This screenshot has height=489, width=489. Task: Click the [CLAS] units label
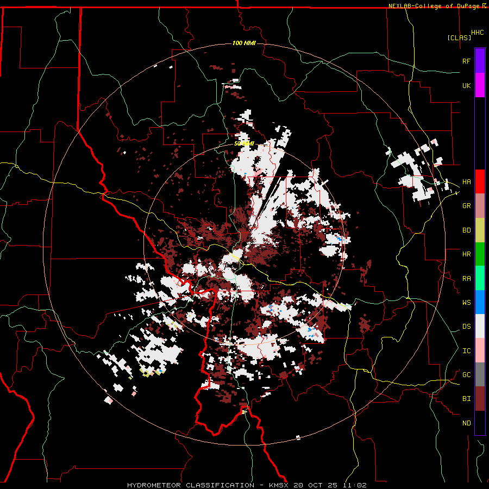click(x=459, y=37)
